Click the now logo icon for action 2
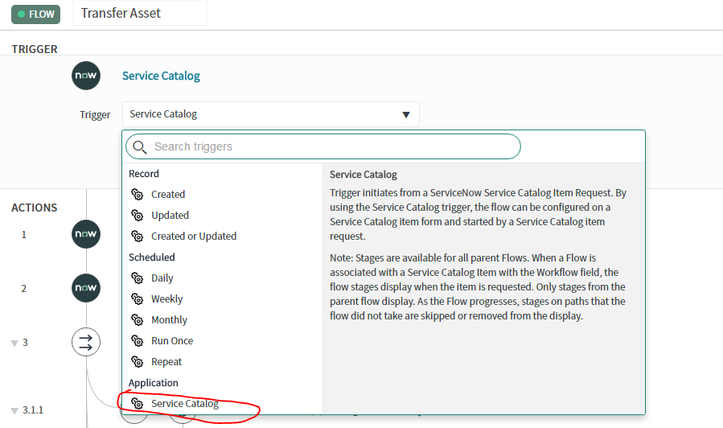This screenshot has height=428, width=723. click(x=86, y=288)
